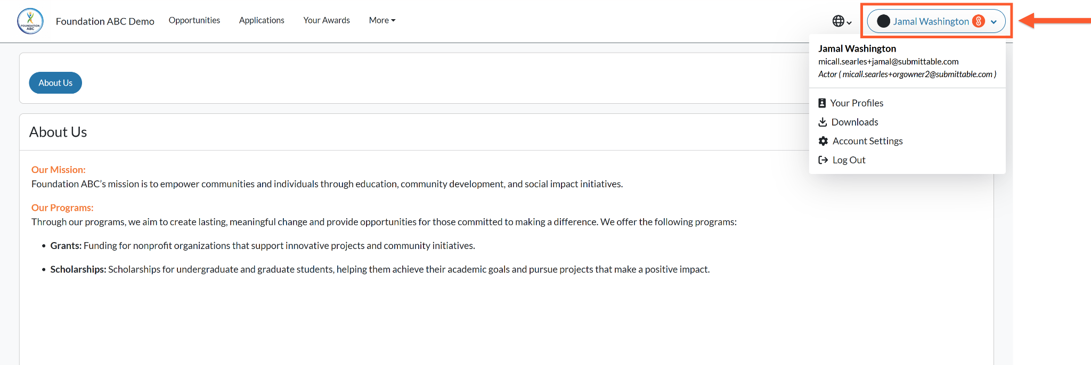
Task: Open the Opportunities nav item
Action: click(x=194, y=20)
